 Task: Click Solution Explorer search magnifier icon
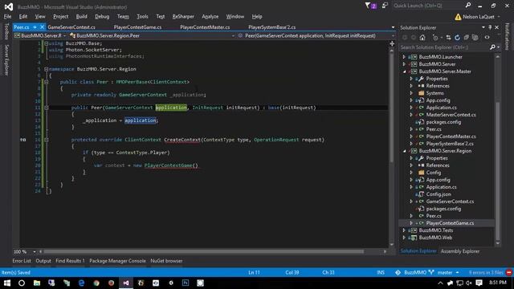[492, 47]
